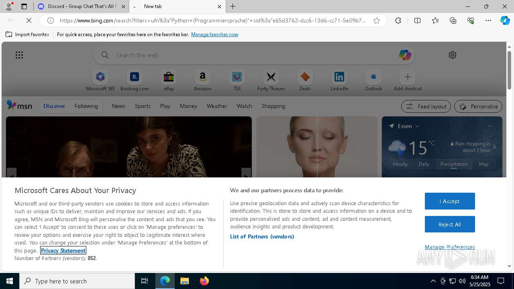
Task: Open weather card more options
Action: [490, 126]
